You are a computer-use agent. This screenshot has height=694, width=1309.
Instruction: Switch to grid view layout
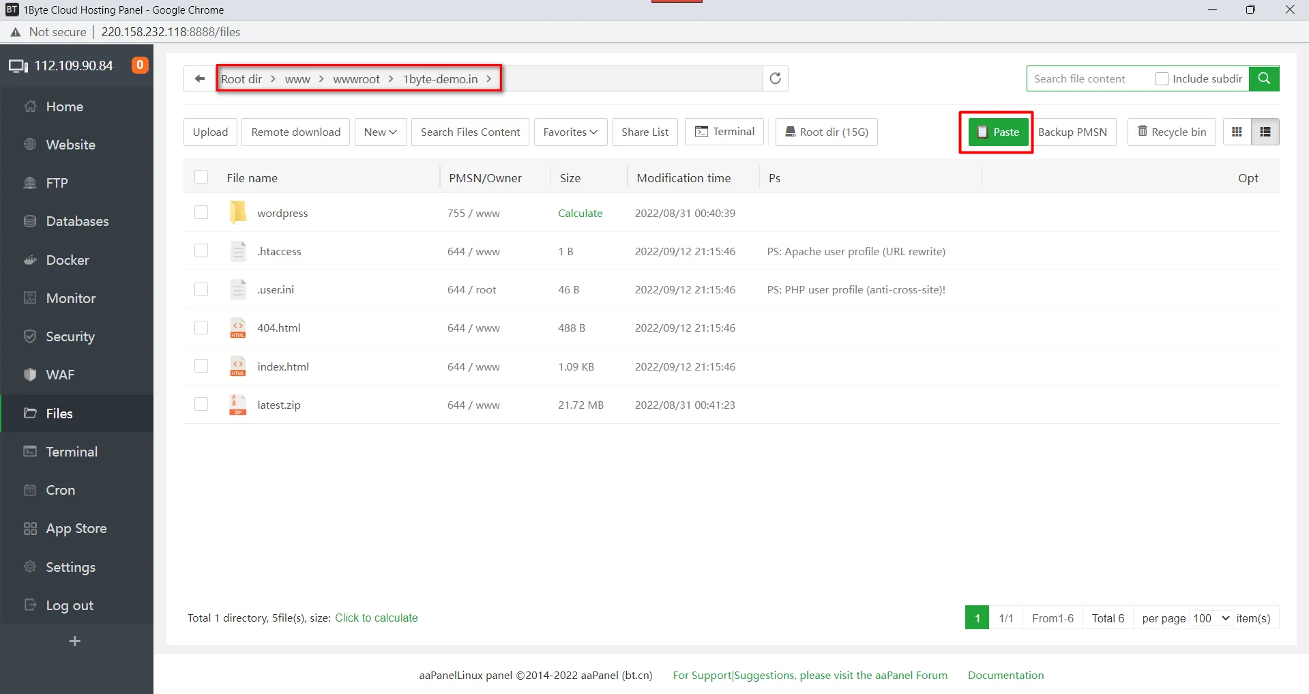1236,132
